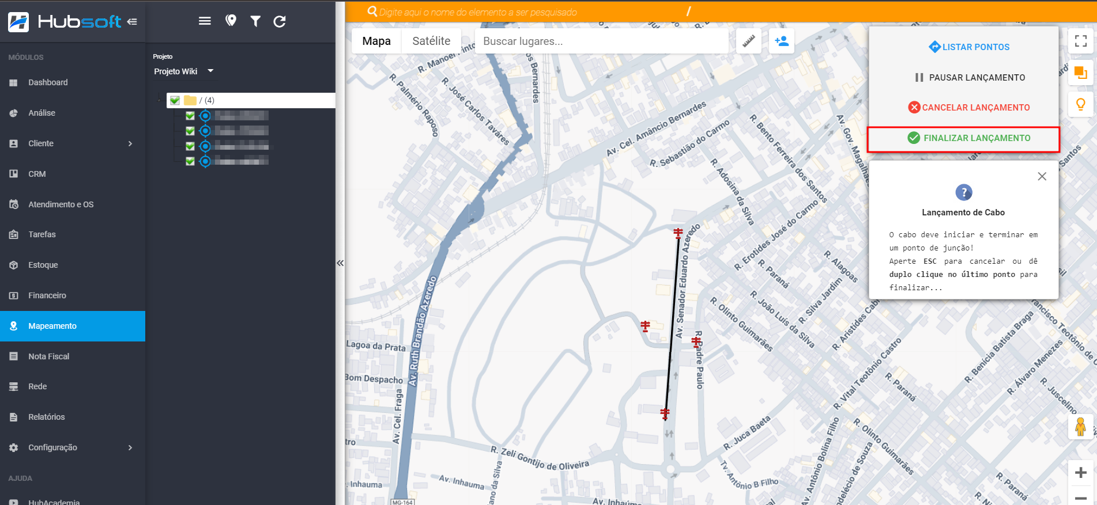
Task: Click Análise pie chart icon
Action: [x=14, y=113]
